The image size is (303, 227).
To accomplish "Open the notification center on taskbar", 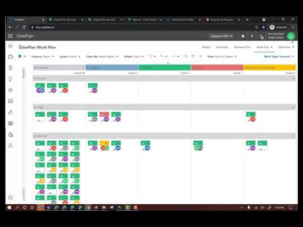I will click(x=290, y=207).
